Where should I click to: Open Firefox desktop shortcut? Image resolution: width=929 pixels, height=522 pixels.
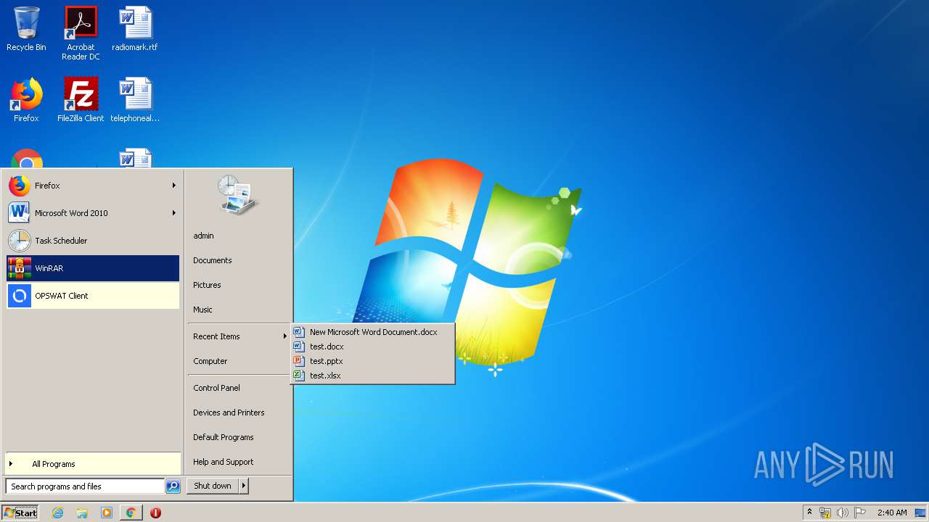[x=26, y=100]
